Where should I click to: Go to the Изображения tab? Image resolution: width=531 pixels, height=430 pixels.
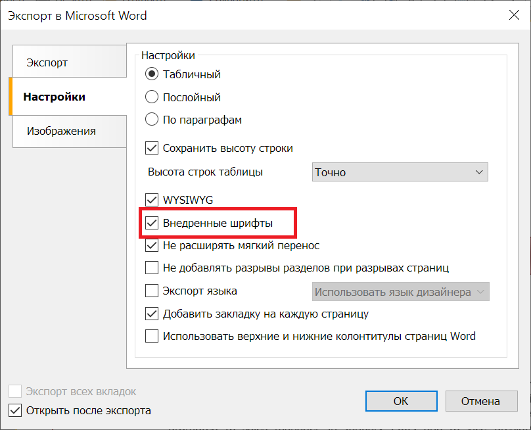pyautogui.click(x=61, y=131)
